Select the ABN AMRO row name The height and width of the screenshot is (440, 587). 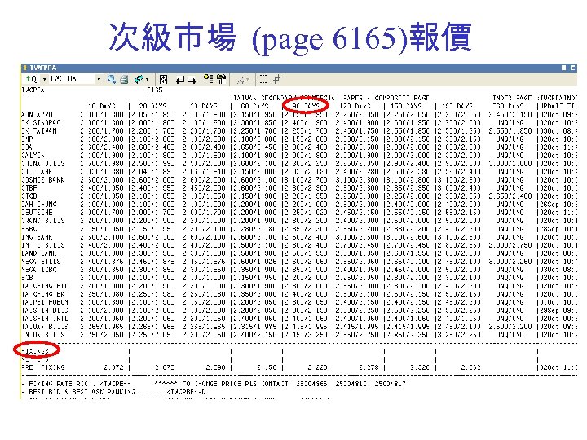37,115
